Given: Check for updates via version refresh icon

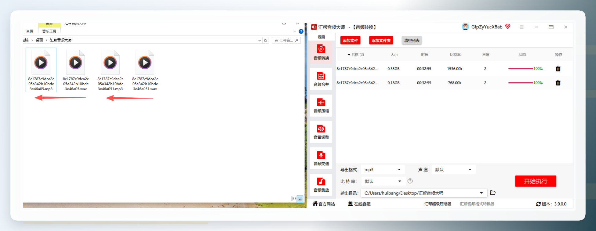Looking at the screenshot, I should click(538, 204).
